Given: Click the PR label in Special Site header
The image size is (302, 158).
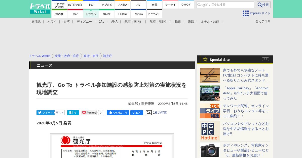Looking at the screenshot, I should pos(266,59).
